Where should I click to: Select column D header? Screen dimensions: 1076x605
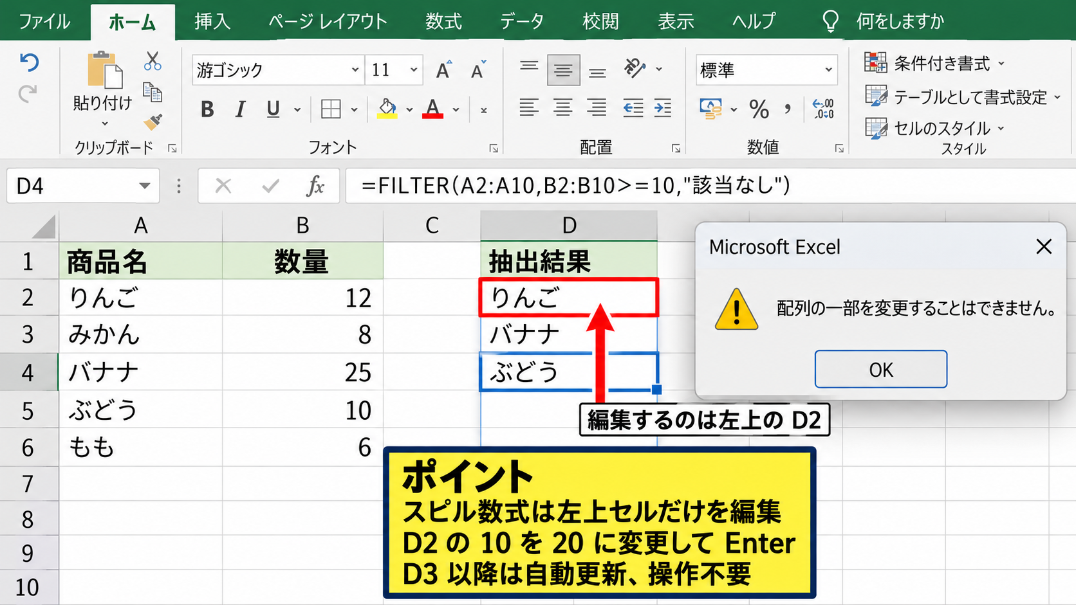pyautogui.click(x=569, y=226)
